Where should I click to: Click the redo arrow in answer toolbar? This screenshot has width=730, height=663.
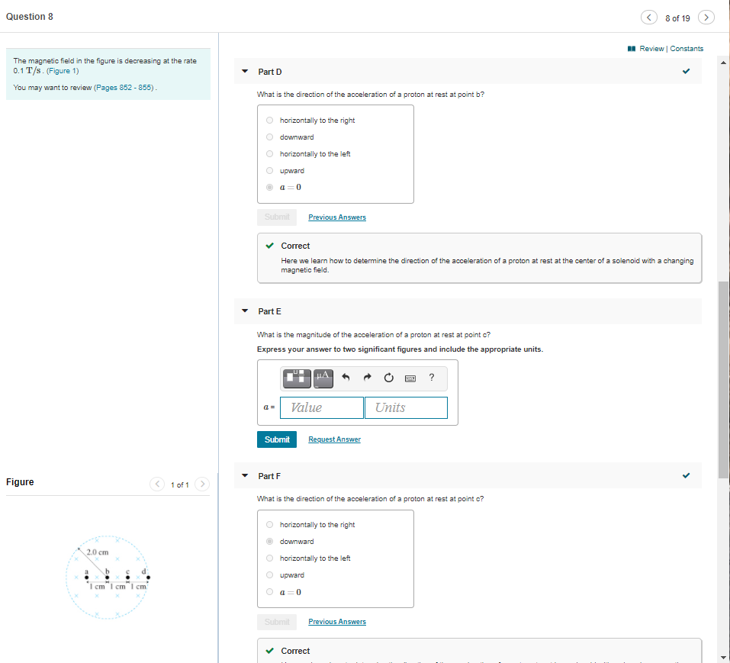(368, 378)
